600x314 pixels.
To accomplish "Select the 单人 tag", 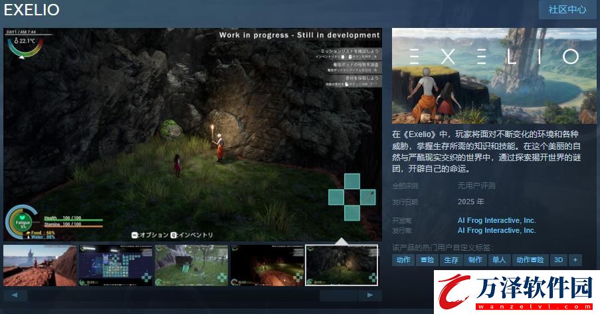I will point(498,259).
